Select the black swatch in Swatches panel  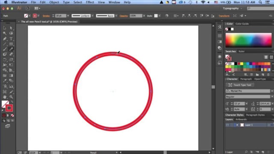[x=236, y=64]
